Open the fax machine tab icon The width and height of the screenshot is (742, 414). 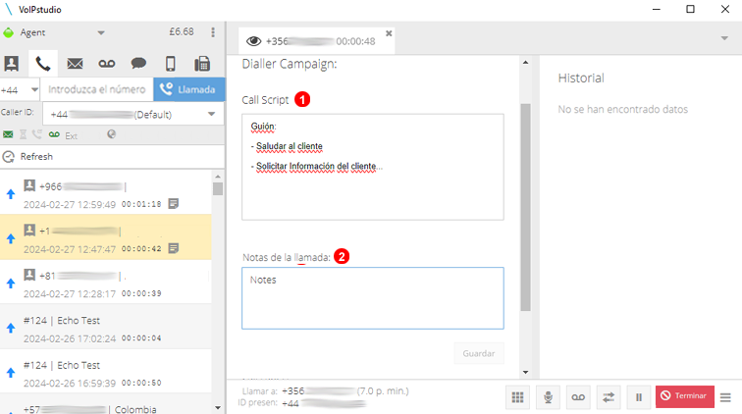coord(202,64)
